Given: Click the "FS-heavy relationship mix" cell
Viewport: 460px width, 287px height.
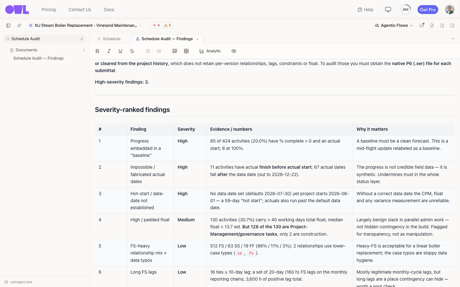Looking at the screenshot, I should pos(150,253).
